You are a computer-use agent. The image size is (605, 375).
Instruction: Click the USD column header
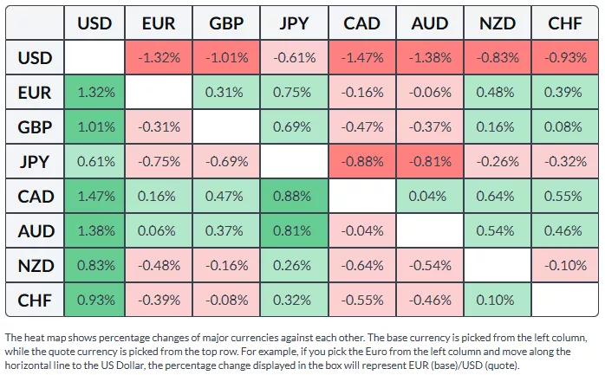[95, 23]
